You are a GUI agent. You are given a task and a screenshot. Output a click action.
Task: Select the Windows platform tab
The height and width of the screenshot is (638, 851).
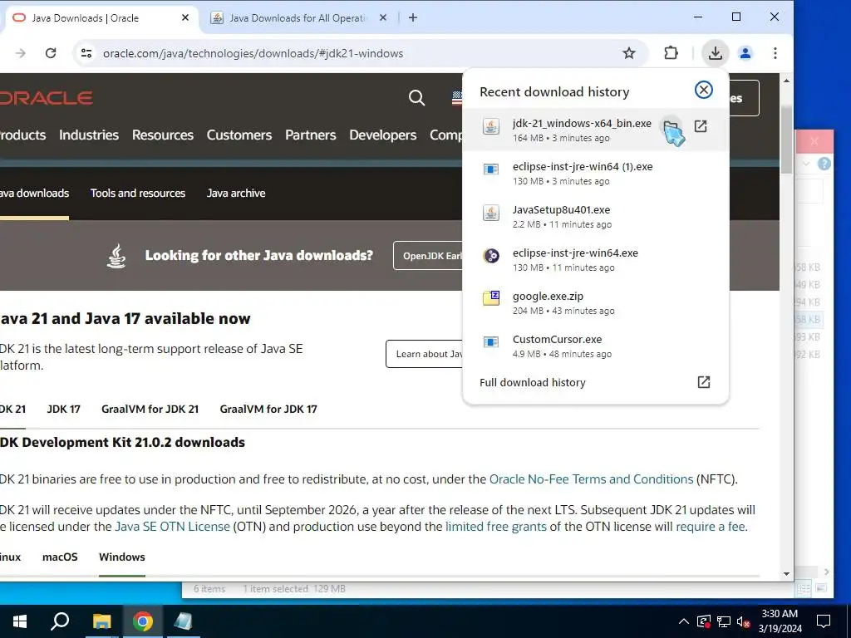tap(122, 557)
